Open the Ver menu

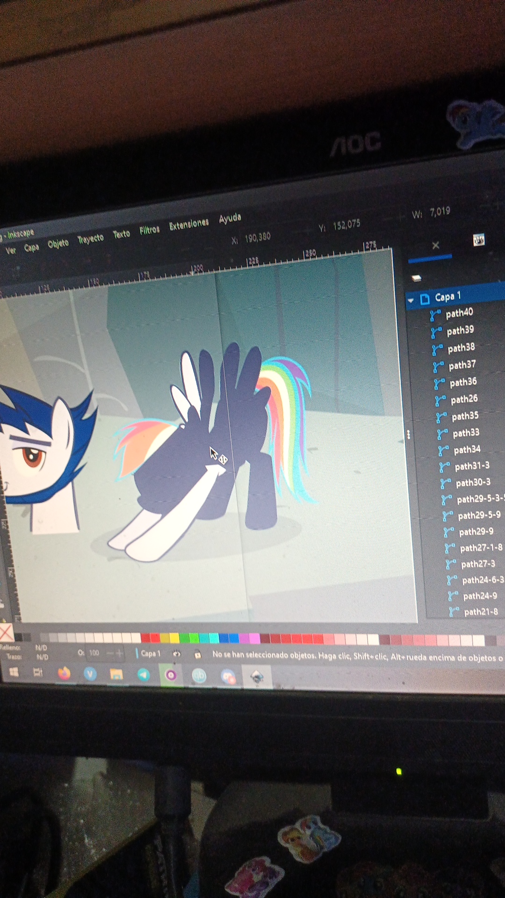point(11,250)
